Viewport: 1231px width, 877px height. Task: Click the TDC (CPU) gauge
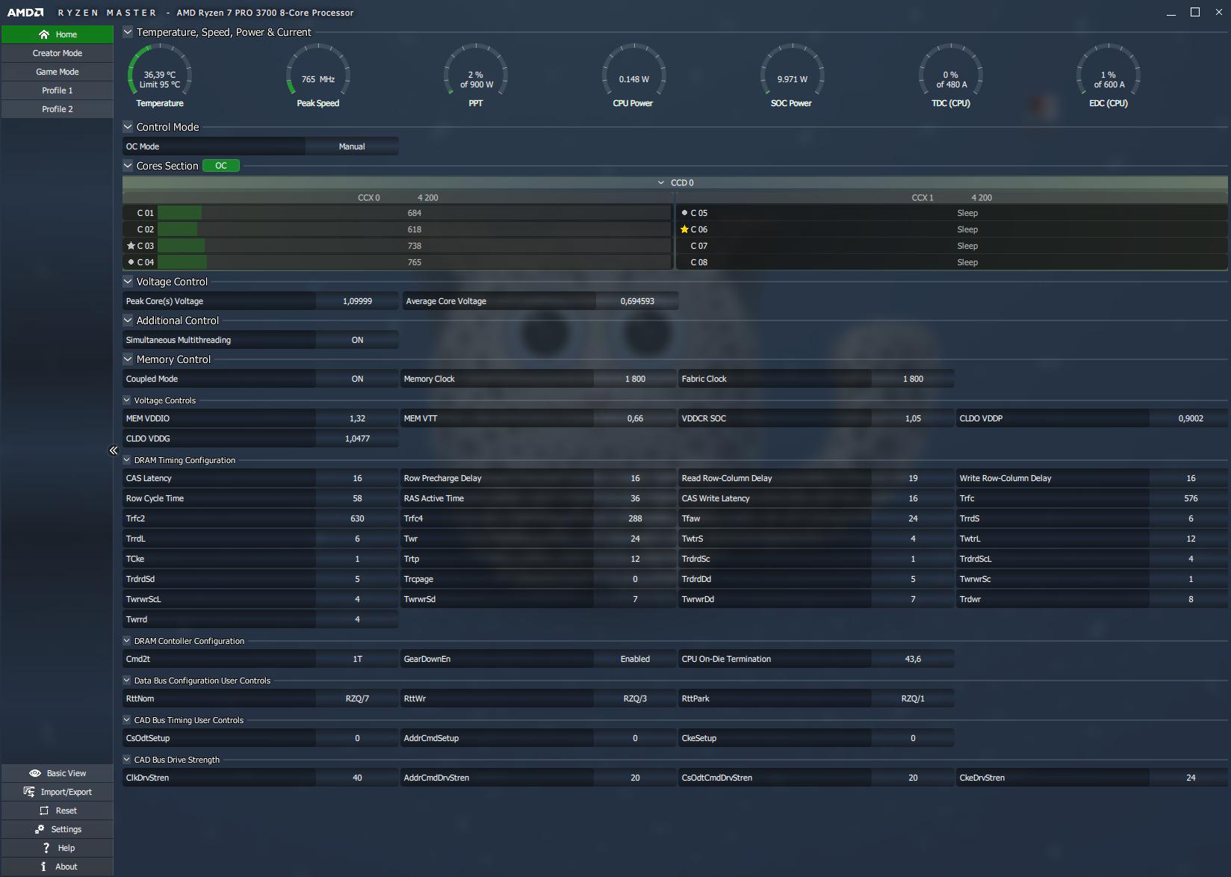[950, 75]
